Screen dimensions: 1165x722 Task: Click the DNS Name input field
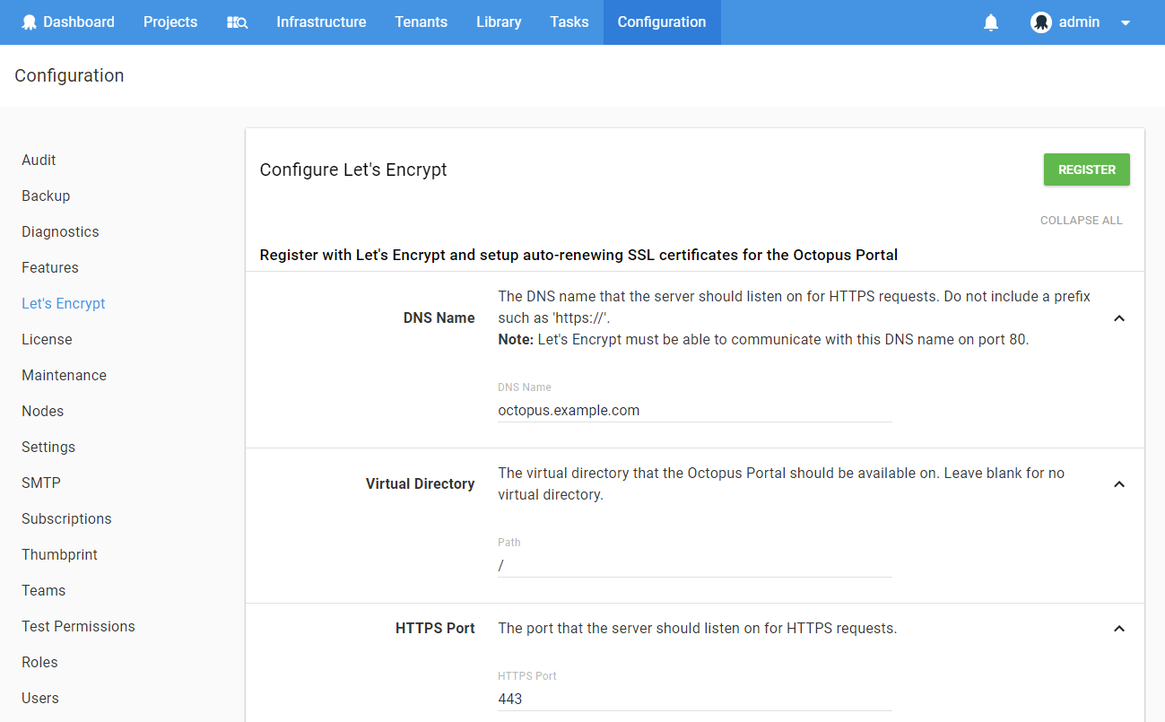pyautogui.click(x=695, y=410)
